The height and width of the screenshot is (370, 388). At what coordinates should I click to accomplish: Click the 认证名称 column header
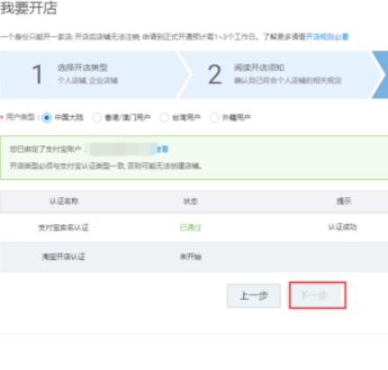(x=64, y=201)
